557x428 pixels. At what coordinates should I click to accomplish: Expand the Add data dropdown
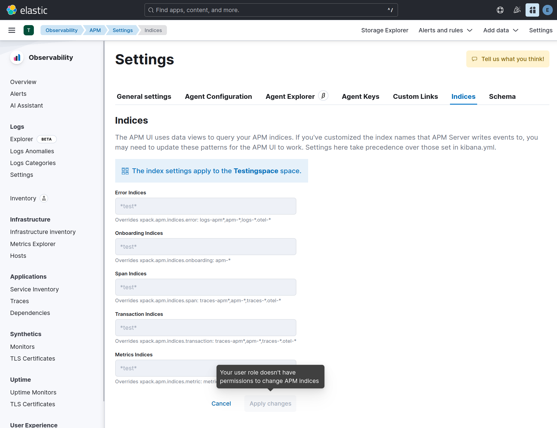(x=501, y=30)
